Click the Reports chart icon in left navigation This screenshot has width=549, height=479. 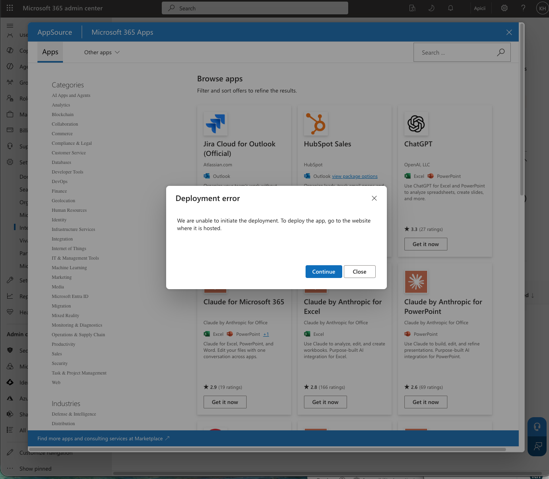tap(10, 296)
